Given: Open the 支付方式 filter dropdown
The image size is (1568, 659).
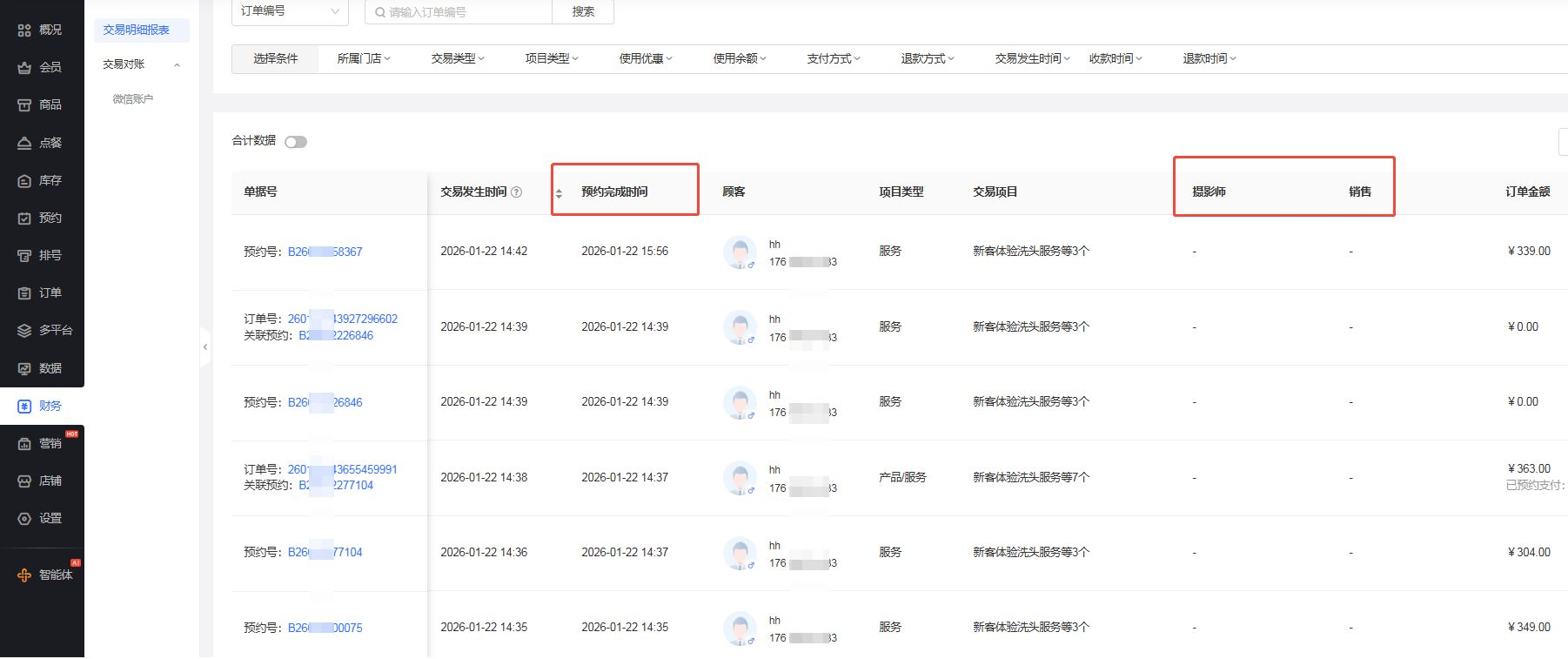Looking at the screenshot, I should (833, 58).
